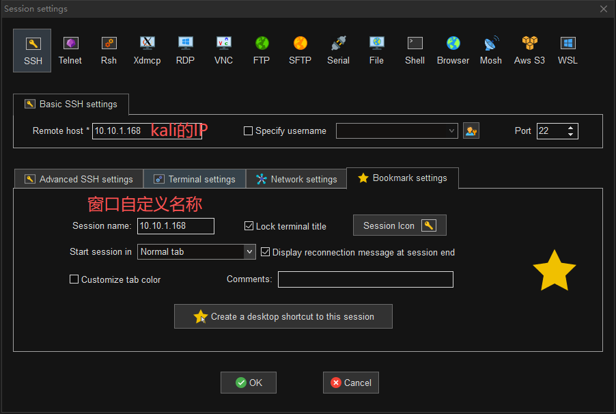Pick the SFTP session type

(x=300, y=51)
